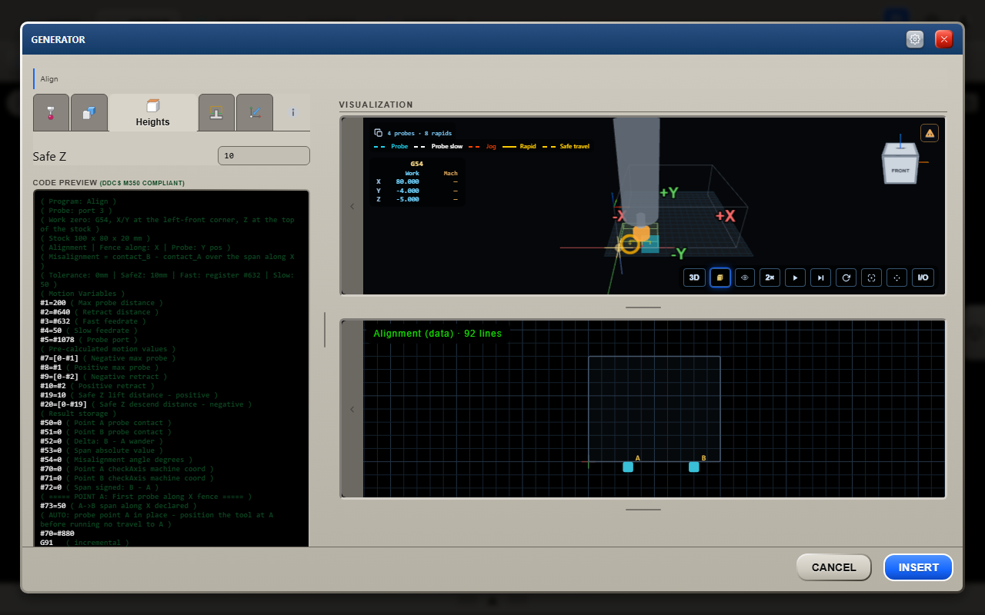Click the handle below alignment data view
985x615 pixels.
tap(643, 509)
